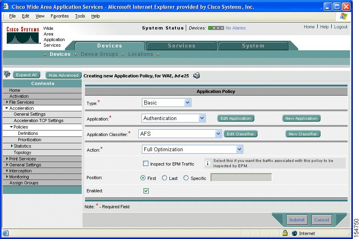
Task: Expand the General Settings node below Print Services
Action: coord(7,164)
